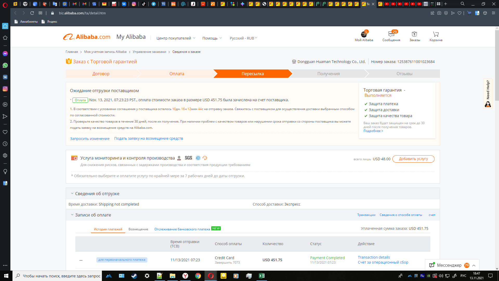Open Facebook Messenger sidebar icon

point(5,54)
